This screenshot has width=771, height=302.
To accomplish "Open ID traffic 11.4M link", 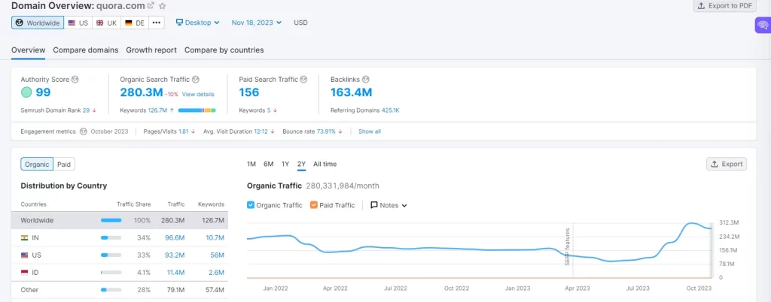I will tap(175, 272).
